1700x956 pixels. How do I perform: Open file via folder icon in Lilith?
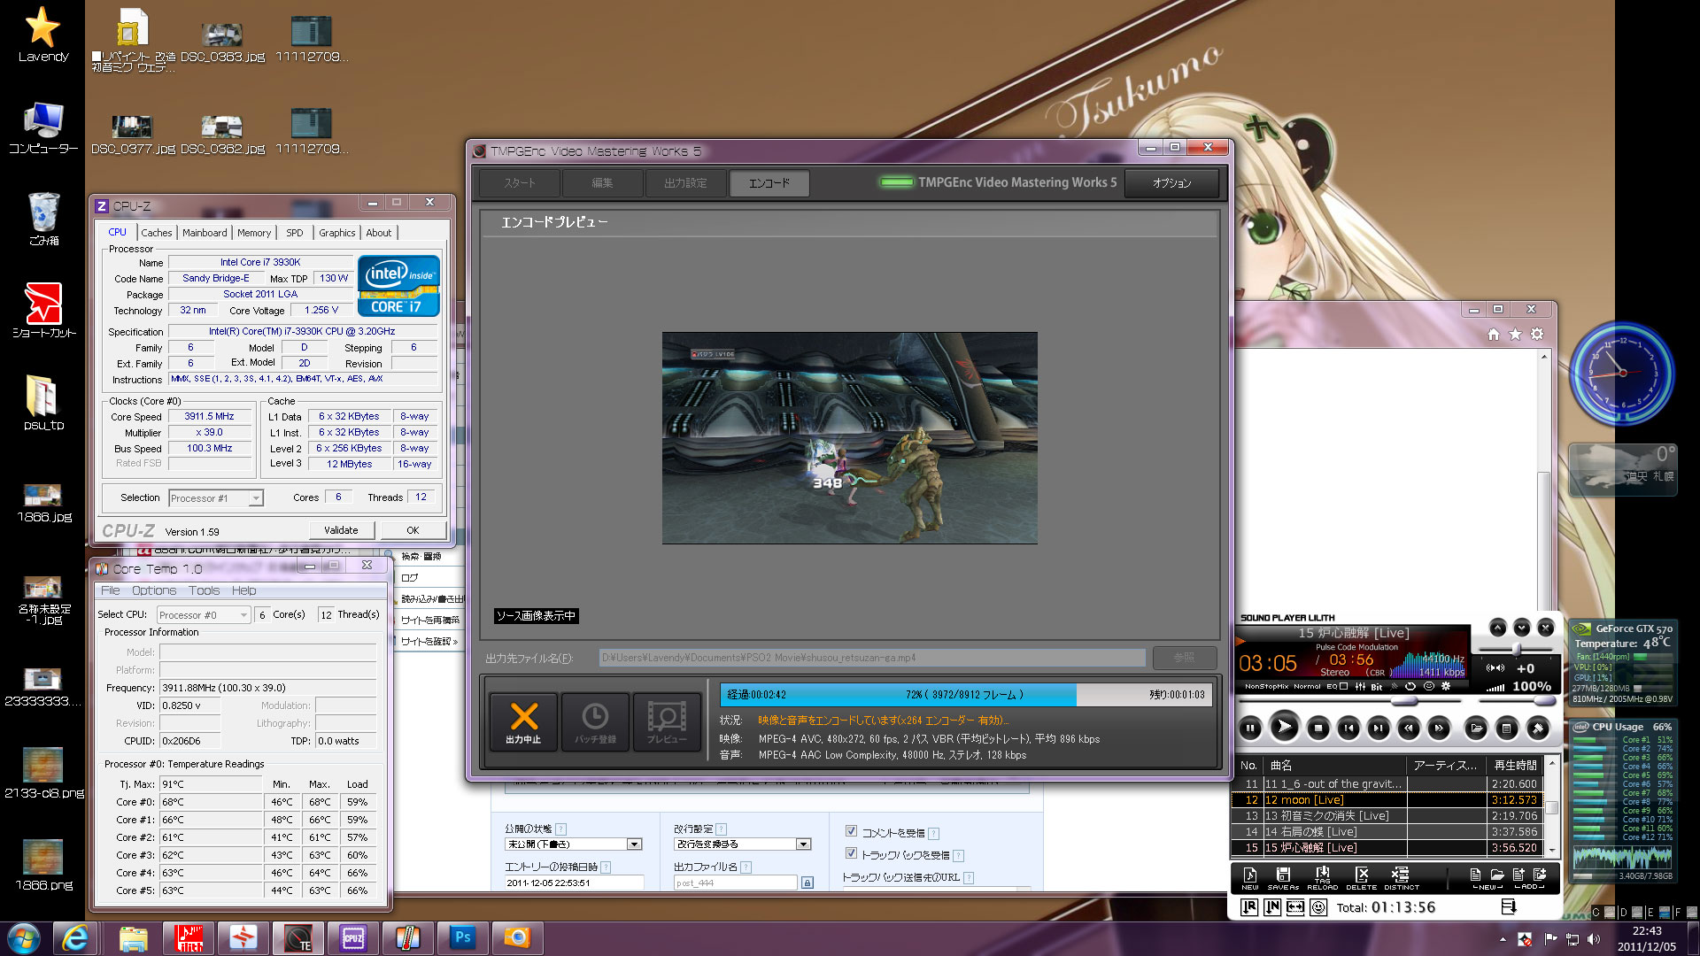click(1476, 729)
